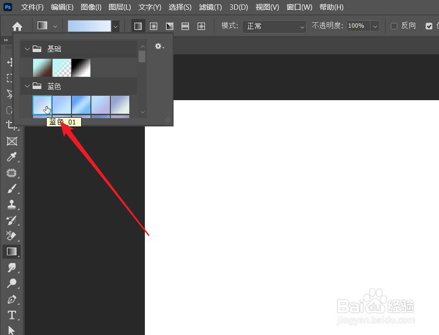Open the 文字(Y) menu
This screenshot has width=439, height=335.
click(150, 7)
